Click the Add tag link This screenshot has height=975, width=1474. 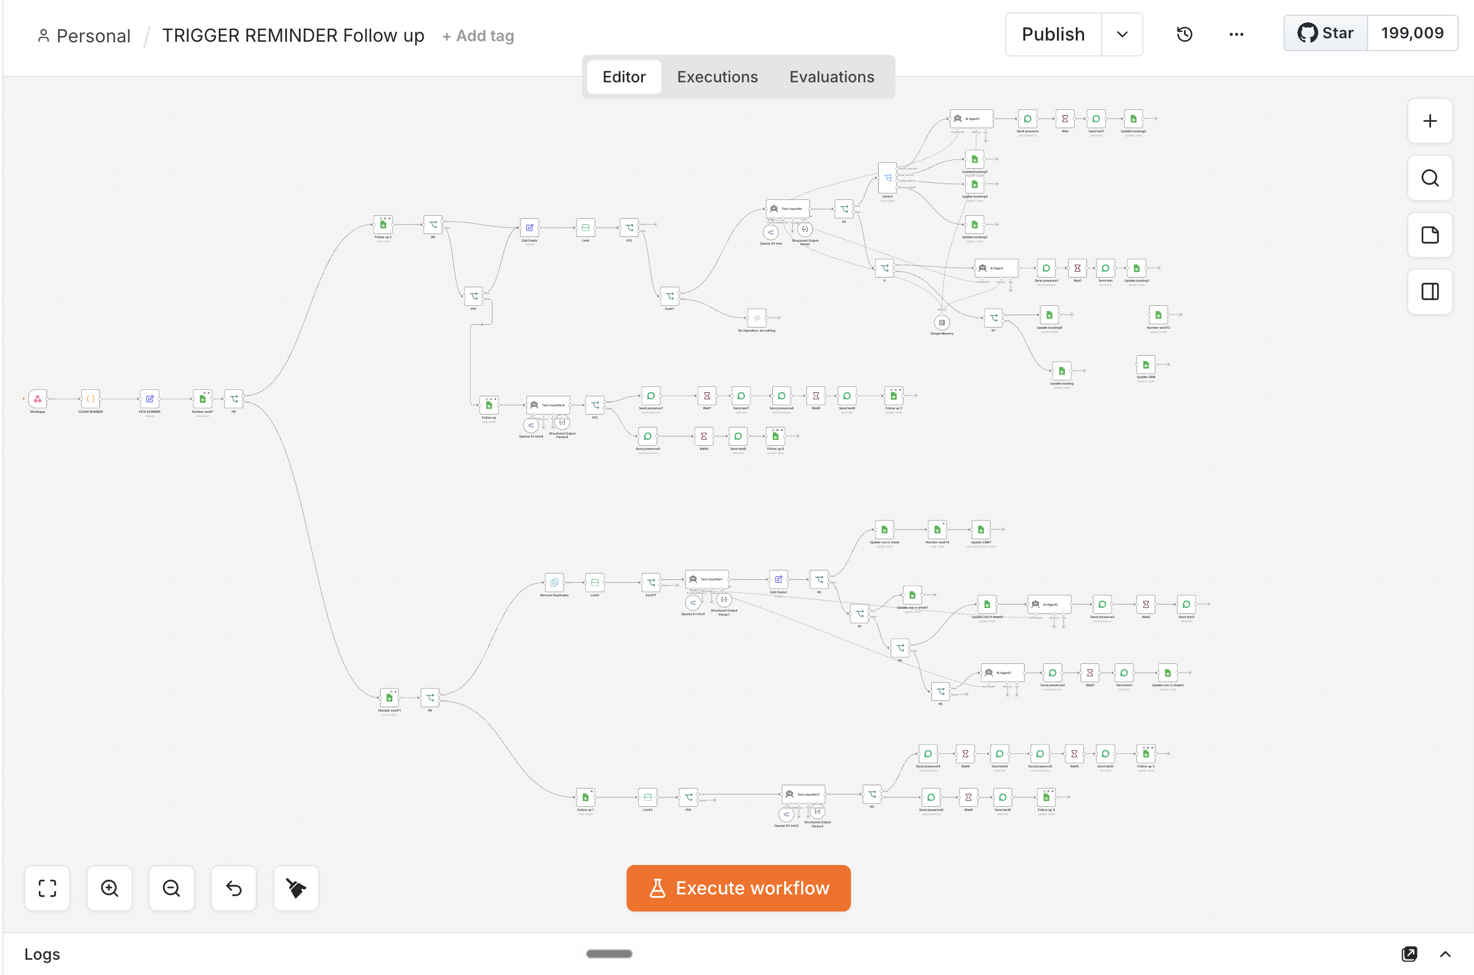pyautogui.click(x=478, y=35)
